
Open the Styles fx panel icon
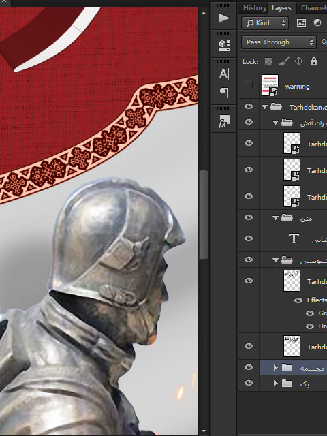point(224,122)
